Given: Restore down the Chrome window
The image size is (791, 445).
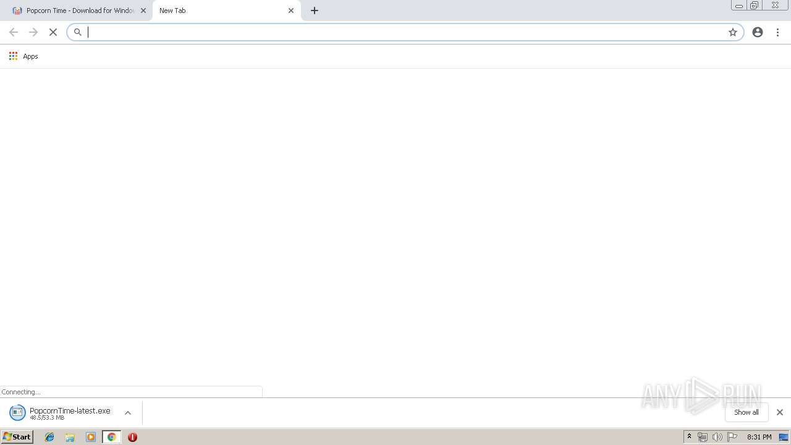Looking at the screenshot, I should 754,6.
